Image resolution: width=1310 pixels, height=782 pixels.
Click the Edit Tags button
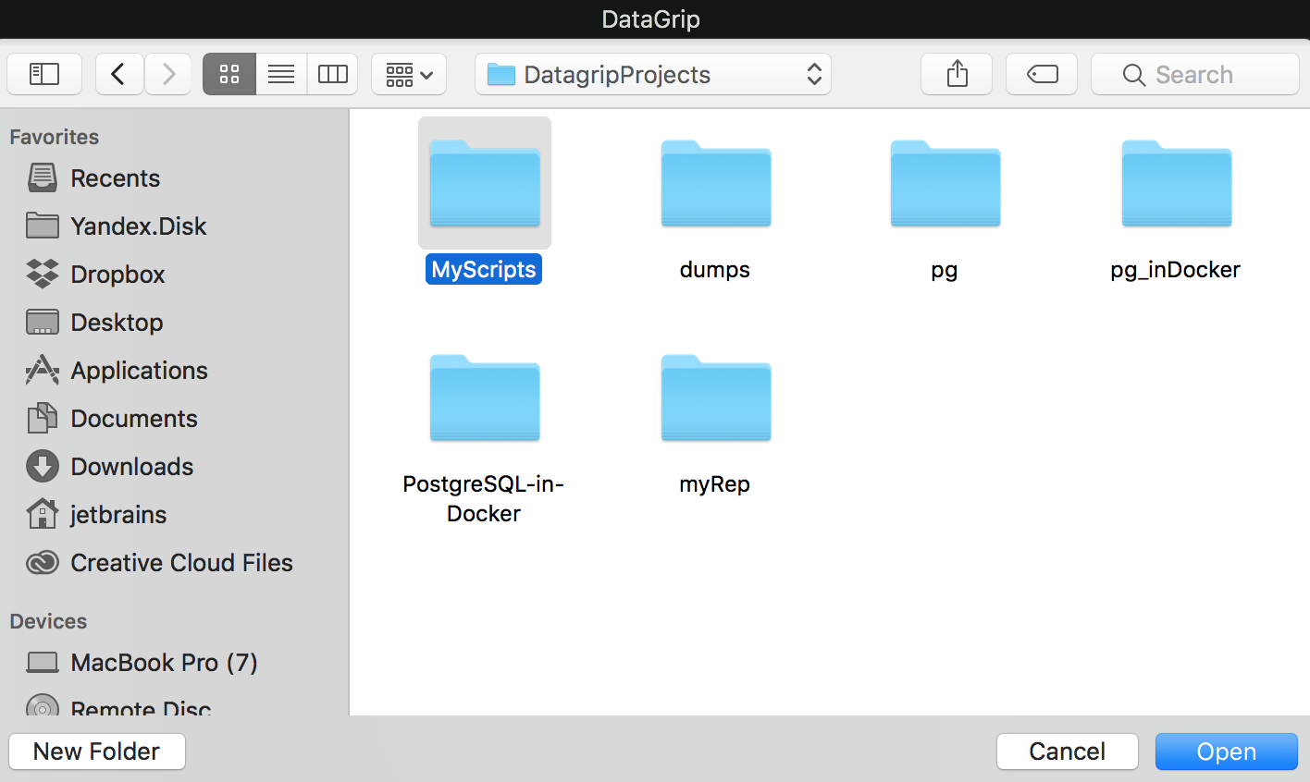coord(1042,74)
